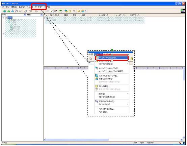
Task: Click the horizontal scrollbar thumb at bottom
Action: click(77, 140)
